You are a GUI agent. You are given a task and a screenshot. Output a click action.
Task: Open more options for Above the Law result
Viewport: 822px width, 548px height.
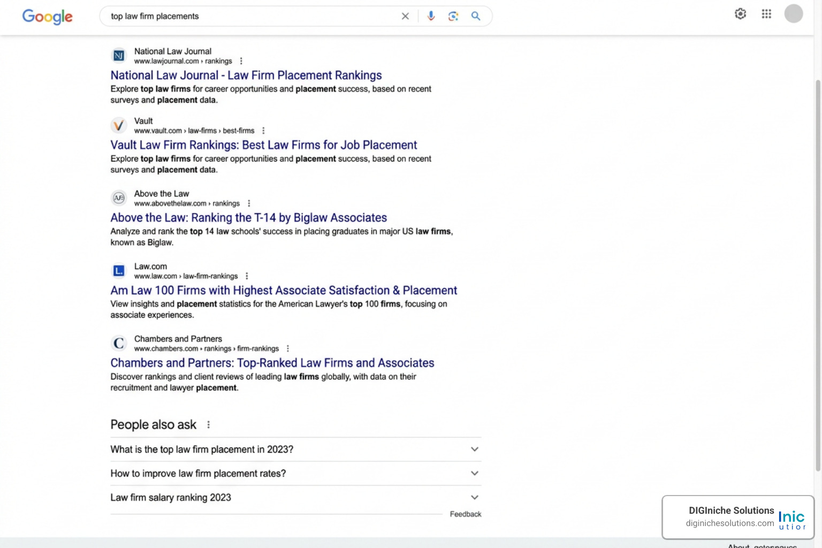tap(249, 203)
